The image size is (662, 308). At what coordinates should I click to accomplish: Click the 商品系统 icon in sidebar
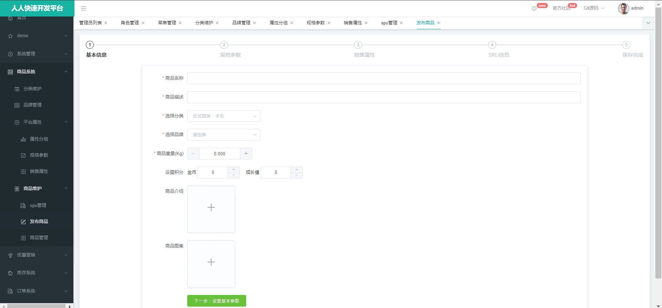click(10, 72)
